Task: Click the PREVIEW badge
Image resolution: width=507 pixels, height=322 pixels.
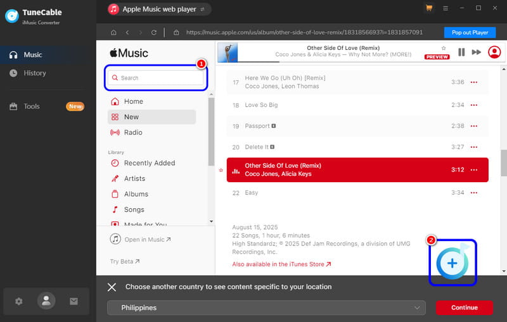Action: click(x=437, y=57)
